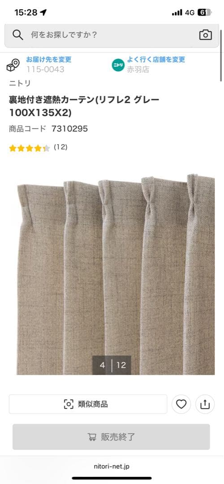Image resolution: width=224 pixels, height=484 pixels.
Task: Open camera image search icon
Action: point(206,35)
